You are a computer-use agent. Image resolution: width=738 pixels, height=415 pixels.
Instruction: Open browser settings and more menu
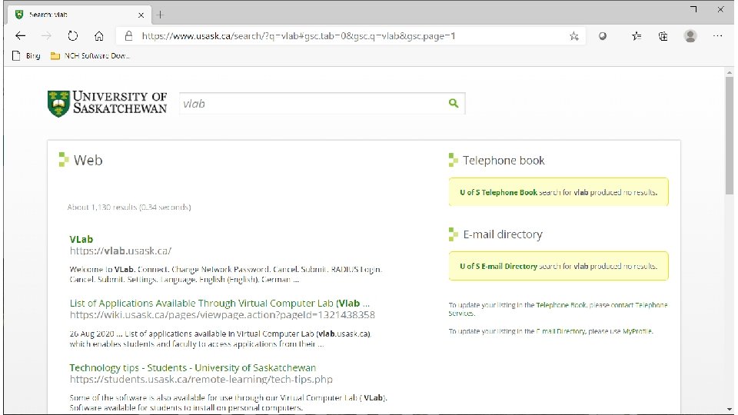717,36
